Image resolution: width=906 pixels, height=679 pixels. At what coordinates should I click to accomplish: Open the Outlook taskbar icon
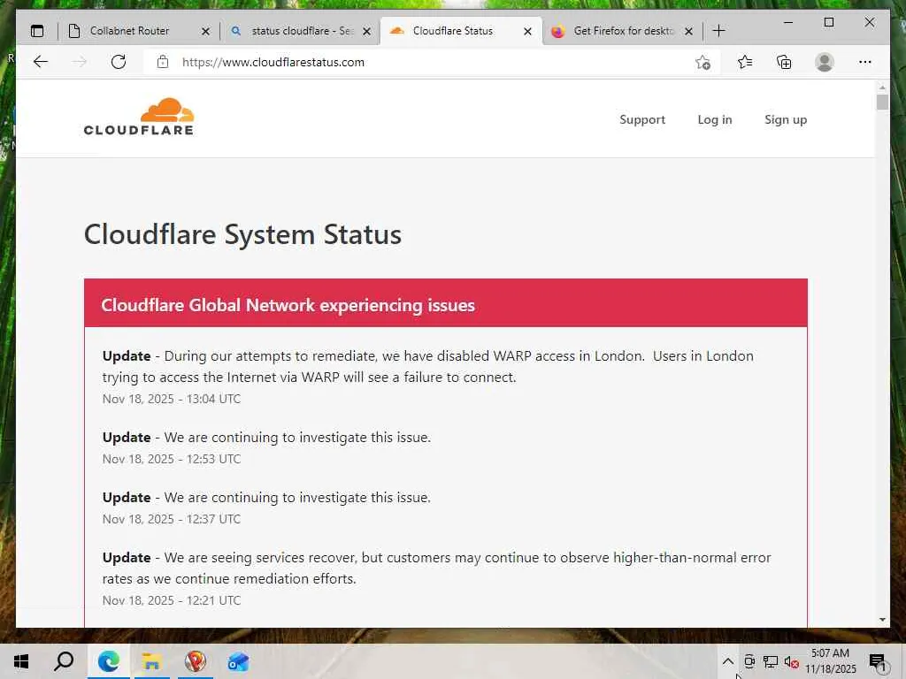click(238, 661)
